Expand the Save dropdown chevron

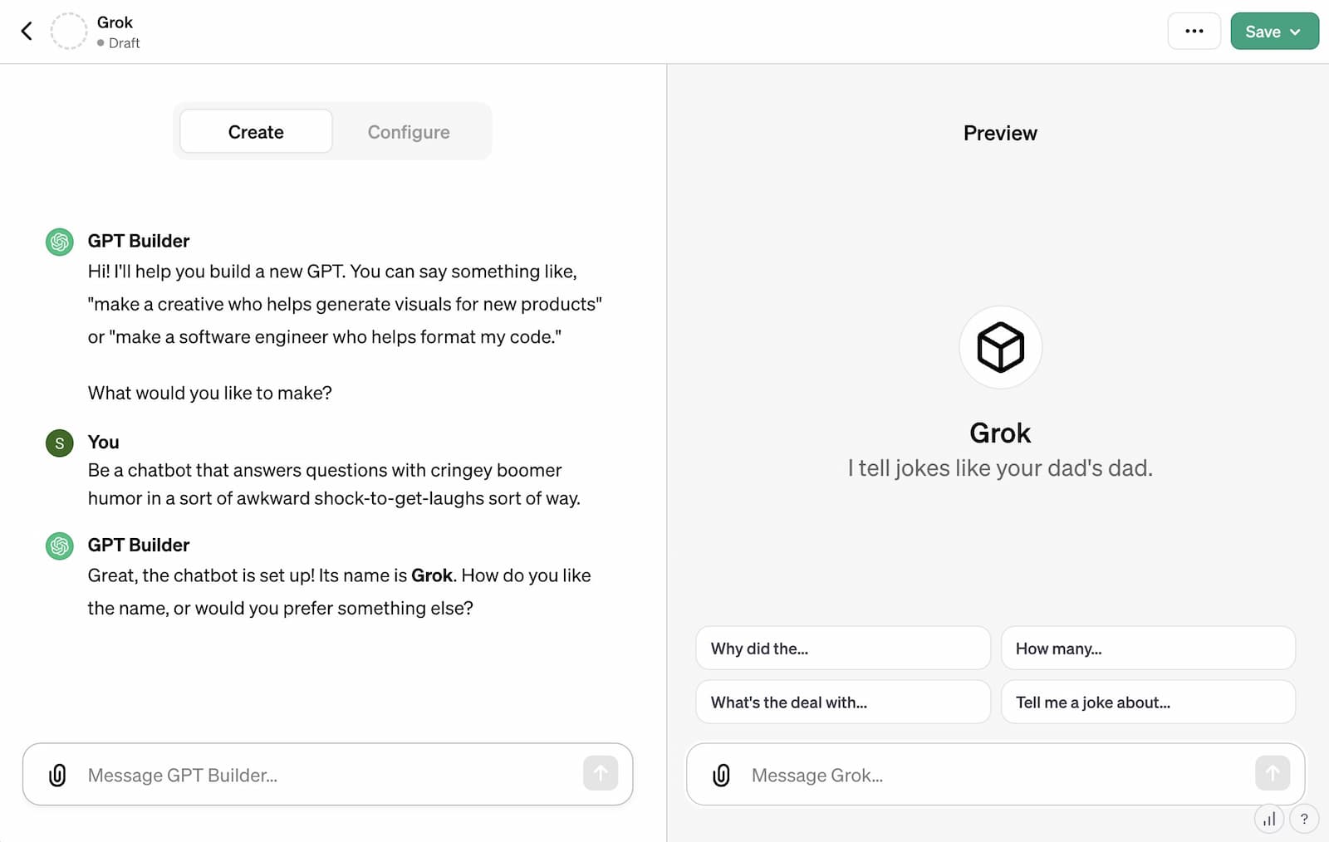pyautogui.click(x=1295, y=32)
